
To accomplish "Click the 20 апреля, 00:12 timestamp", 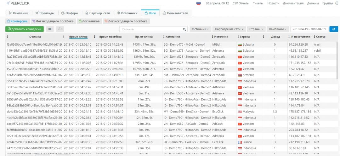I will coord(217,3).
